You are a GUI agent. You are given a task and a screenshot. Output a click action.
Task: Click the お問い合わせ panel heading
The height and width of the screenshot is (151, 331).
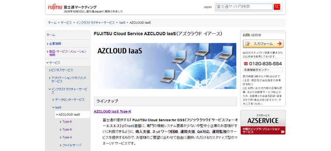252,35
